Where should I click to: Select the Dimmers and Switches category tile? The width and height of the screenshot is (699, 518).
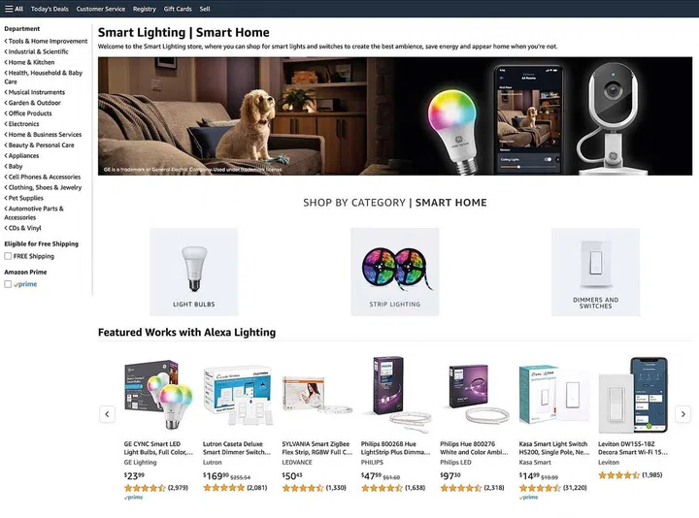click(595, 272)
